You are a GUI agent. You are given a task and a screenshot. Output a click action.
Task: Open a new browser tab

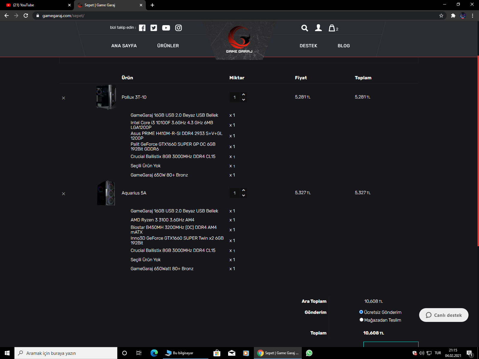(x=152, y=5)
